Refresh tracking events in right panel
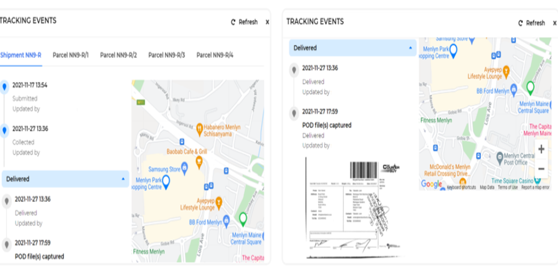558x266 pixels. tap(531, 23)
